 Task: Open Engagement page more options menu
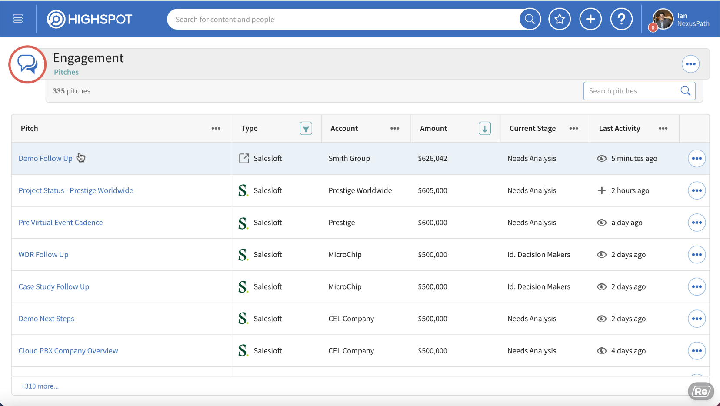coord(690,64)
